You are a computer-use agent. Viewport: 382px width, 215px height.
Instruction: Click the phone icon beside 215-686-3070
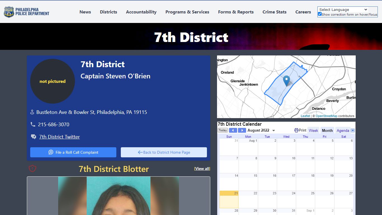point(33,124)
